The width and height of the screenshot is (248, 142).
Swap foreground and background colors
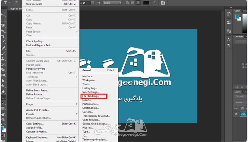pyautogui.click(x=4, y=124)
